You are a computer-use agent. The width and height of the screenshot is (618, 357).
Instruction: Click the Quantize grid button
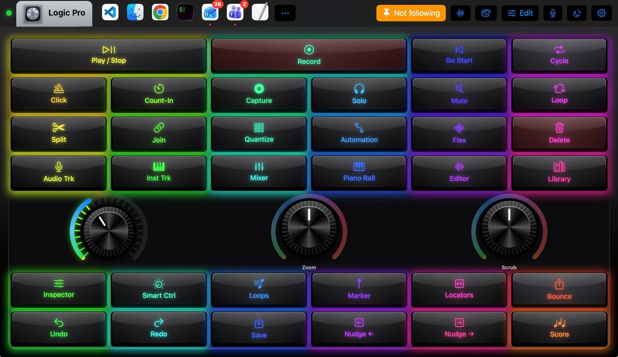point(259,134)
